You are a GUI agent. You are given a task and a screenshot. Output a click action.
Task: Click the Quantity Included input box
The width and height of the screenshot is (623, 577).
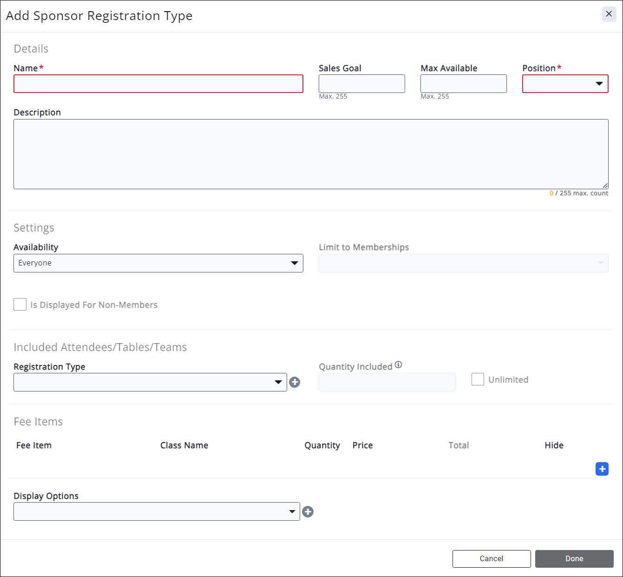[x=387, y=382]
